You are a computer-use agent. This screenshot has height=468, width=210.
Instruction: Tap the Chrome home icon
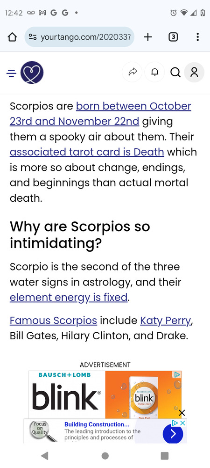coord(12,37)
